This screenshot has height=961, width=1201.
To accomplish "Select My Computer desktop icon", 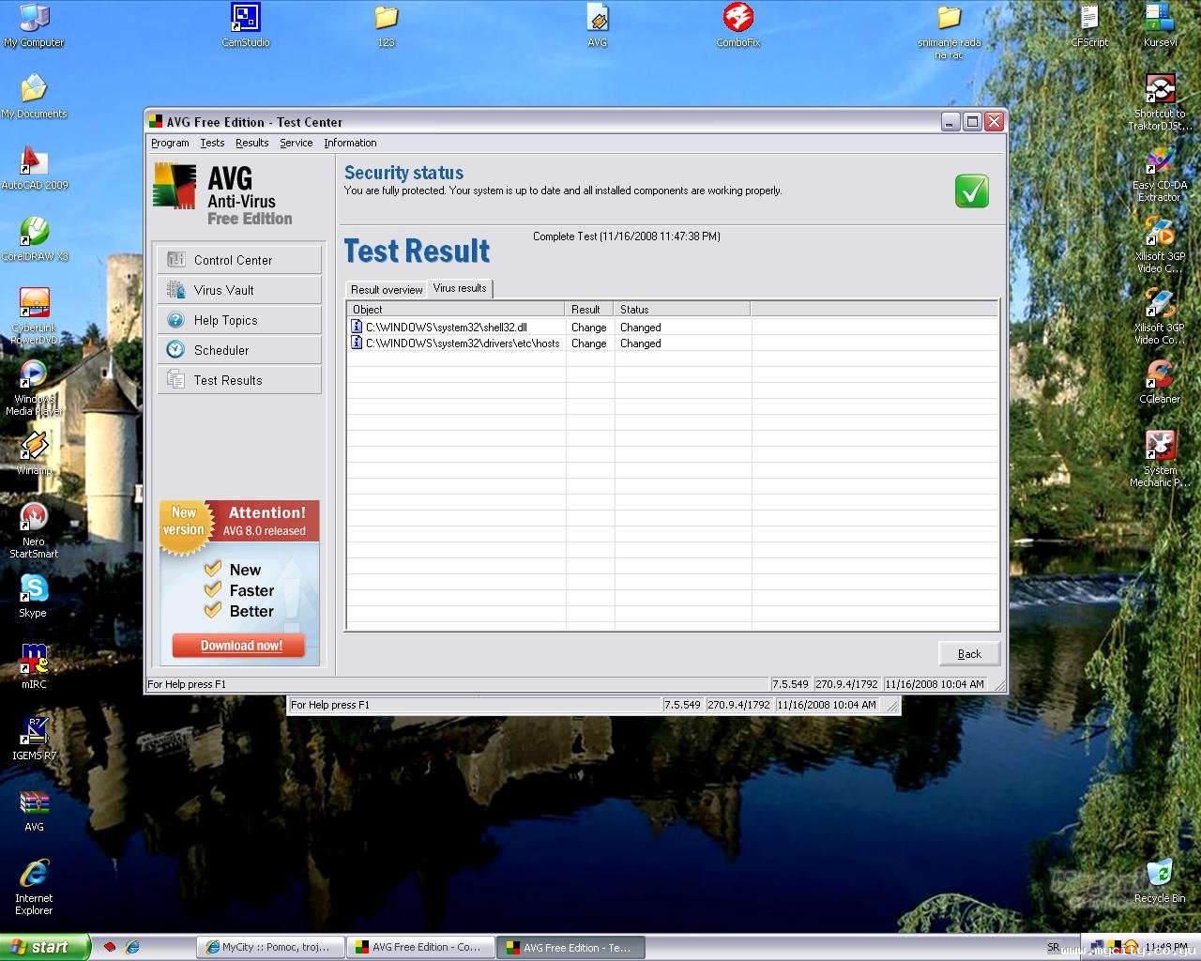I will (x=34, y=25).
